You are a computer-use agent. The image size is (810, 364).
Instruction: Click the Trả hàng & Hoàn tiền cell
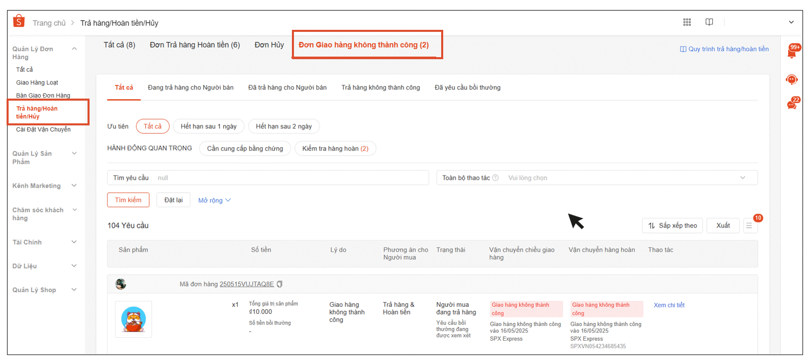point(399,308)
